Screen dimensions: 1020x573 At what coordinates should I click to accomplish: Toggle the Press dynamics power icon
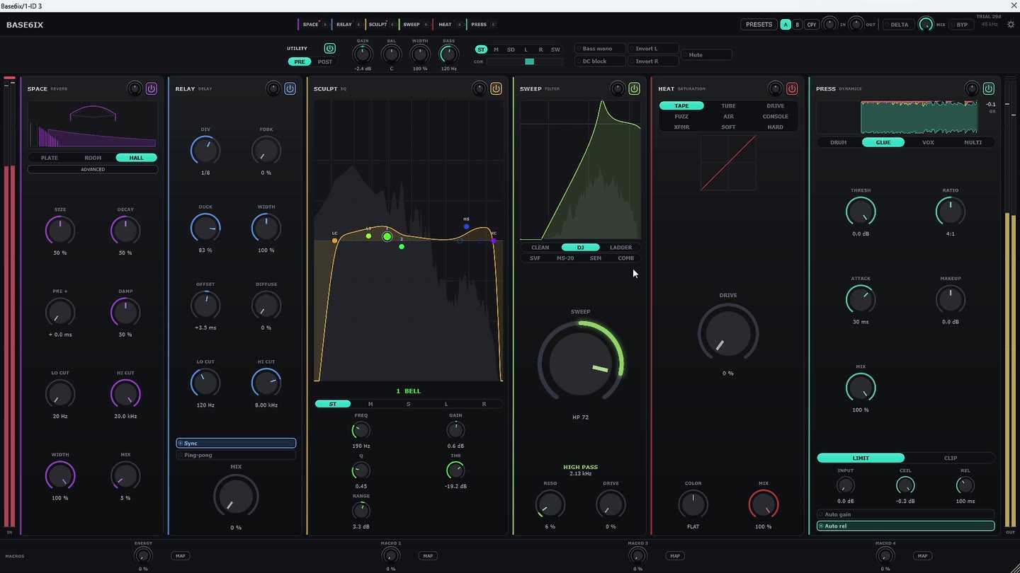(x=988, y=88)
